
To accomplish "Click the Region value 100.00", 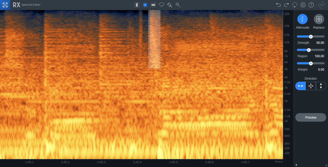I will (x=319, y=56).
